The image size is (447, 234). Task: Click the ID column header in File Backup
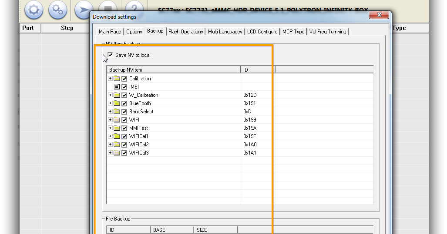coord(128,230)
